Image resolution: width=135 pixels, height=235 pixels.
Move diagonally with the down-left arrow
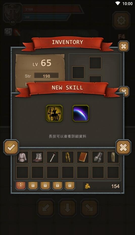46,208
